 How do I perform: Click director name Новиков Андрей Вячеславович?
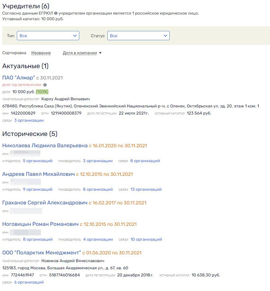73,261
